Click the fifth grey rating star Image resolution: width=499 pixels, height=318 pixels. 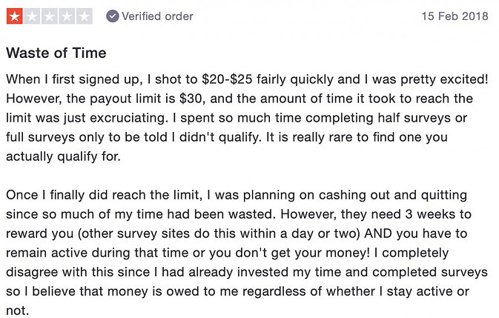point(84,16)
